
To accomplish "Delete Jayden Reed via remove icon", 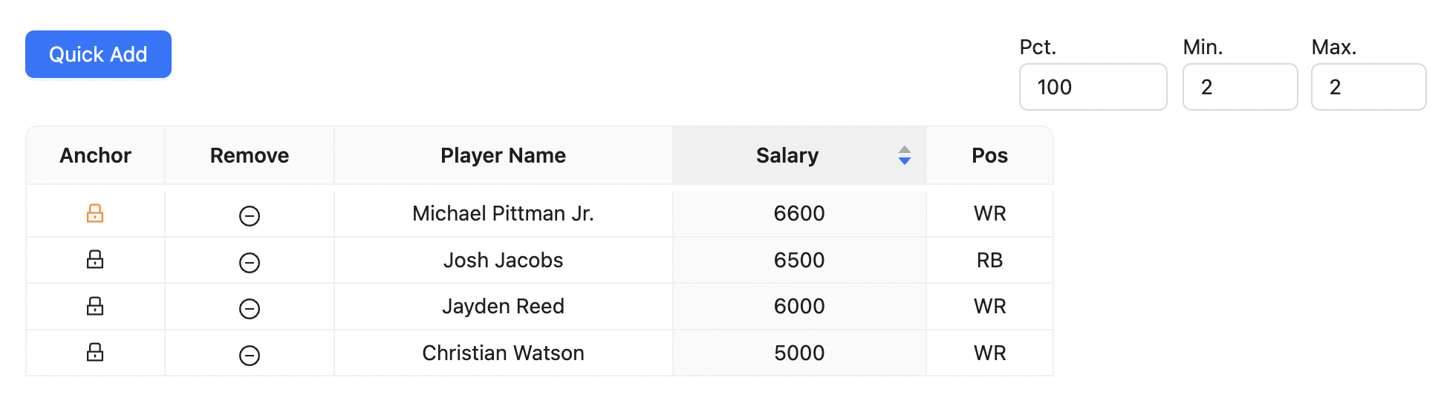I will click(250, 309).
